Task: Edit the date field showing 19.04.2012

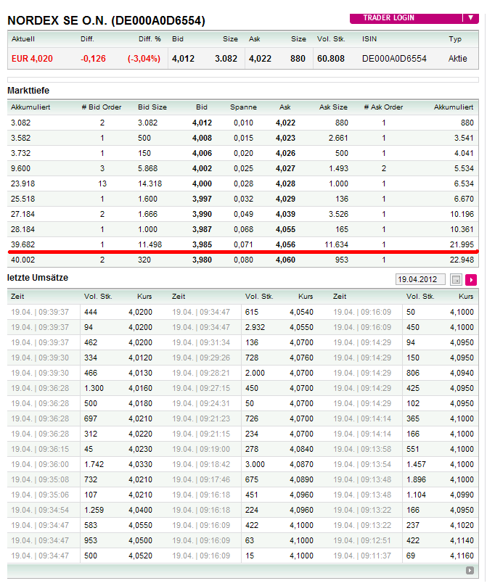Action: pos(420,279)
